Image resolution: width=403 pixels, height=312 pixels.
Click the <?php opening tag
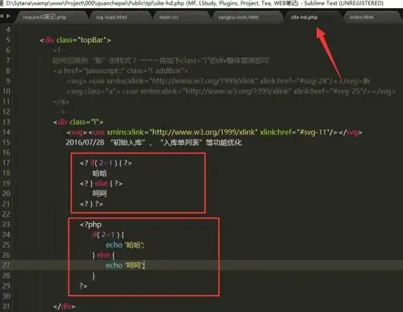[x=90, y=224]
